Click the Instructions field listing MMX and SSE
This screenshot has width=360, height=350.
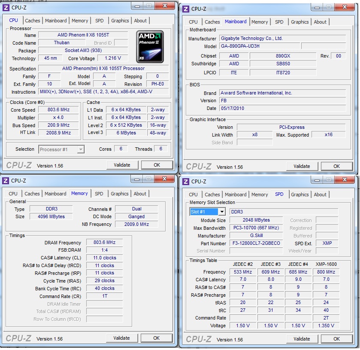click(x=103, y=92)
